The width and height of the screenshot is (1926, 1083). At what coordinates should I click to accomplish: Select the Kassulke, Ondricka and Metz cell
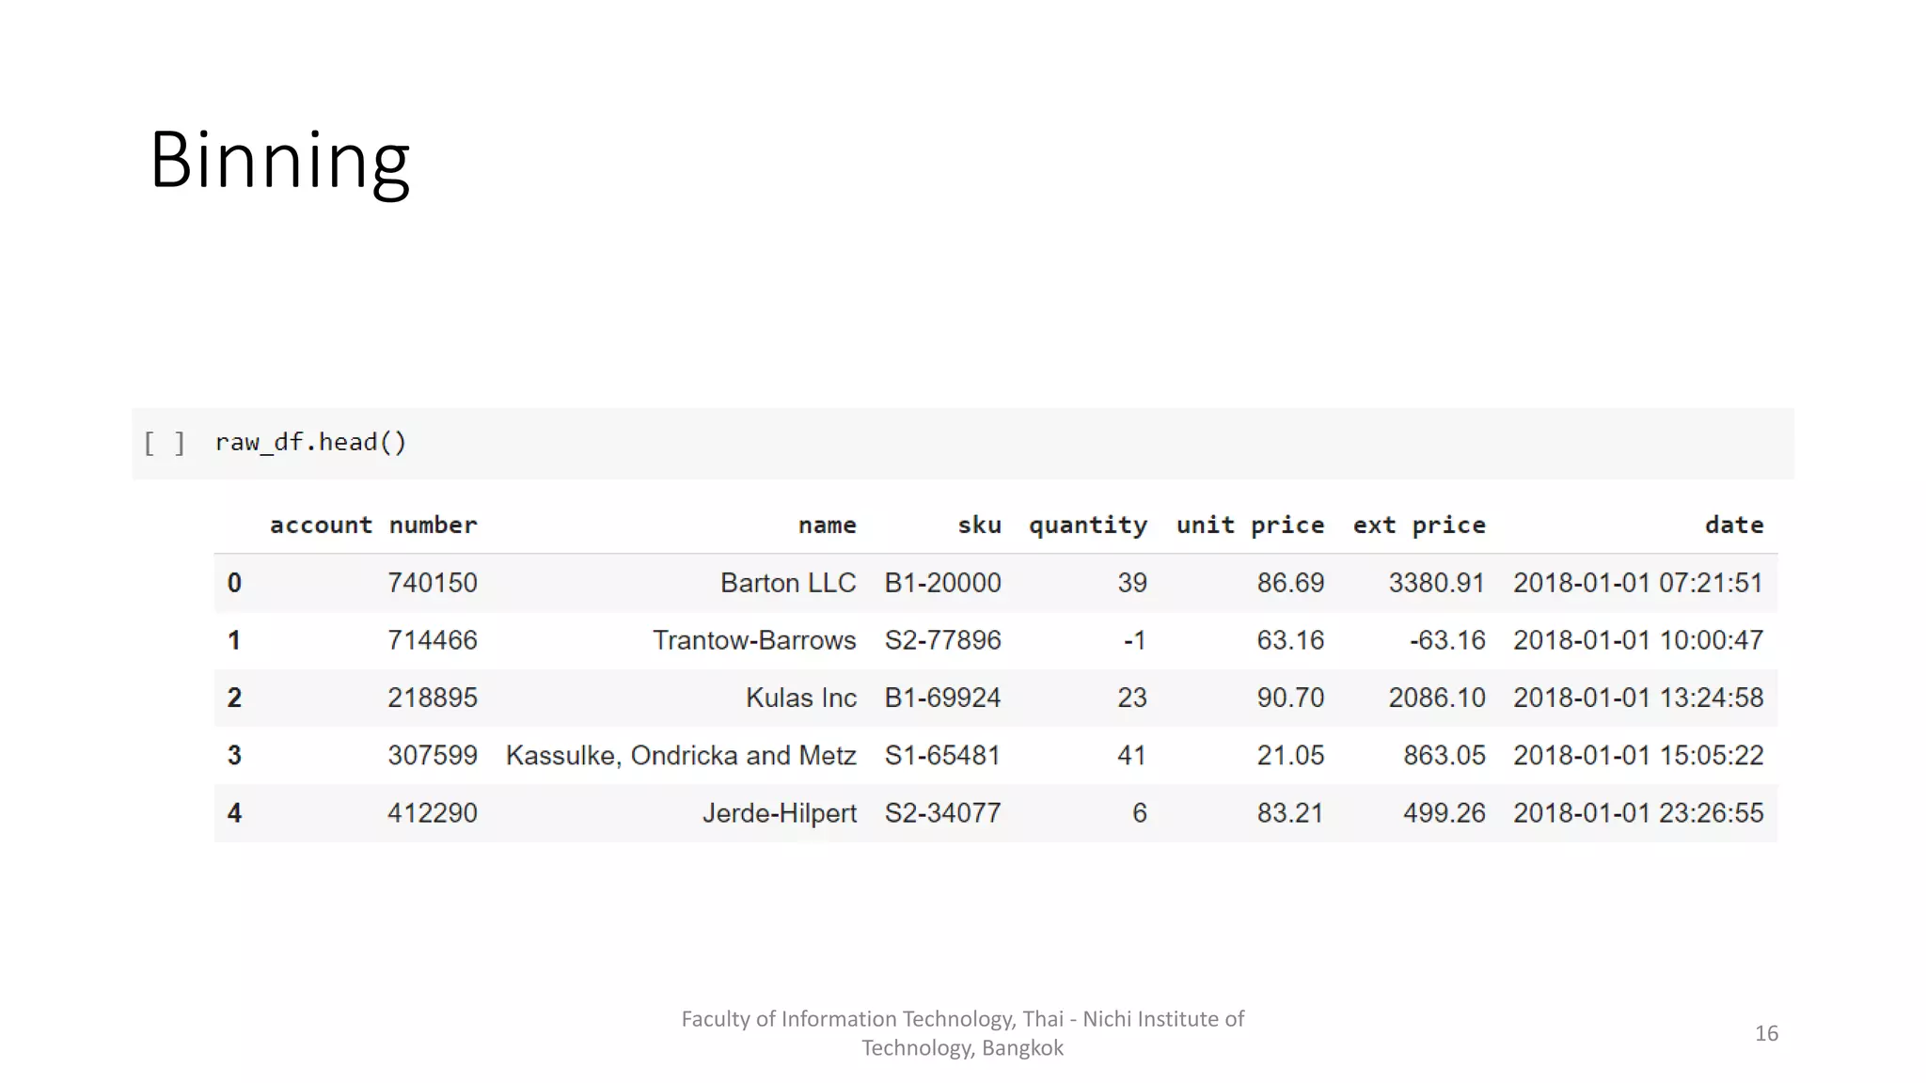click(681, 755)
